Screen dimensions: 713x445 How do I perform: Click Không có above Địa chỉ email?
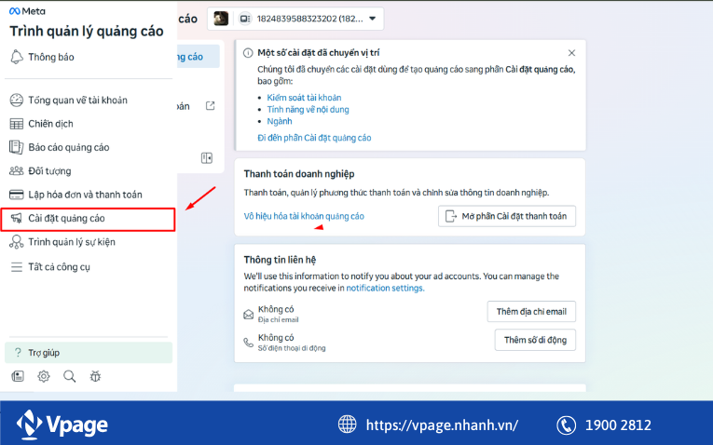coord(276,309)
